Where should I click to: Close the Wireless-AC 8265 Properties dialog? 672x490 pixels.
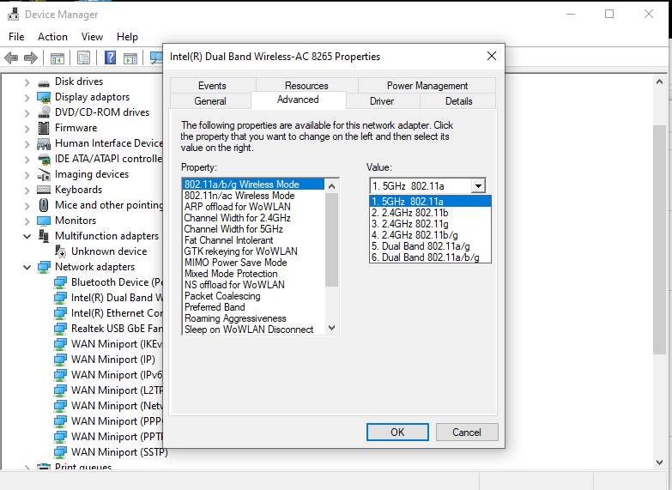(492, 56)
